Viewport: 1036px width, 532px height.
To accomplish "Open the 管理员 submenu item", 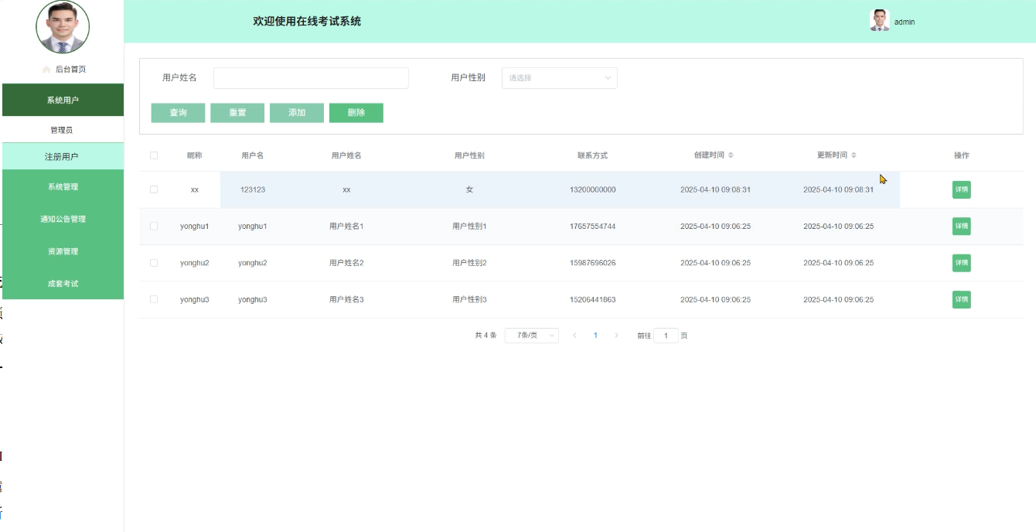I will (x=63, y=130).
